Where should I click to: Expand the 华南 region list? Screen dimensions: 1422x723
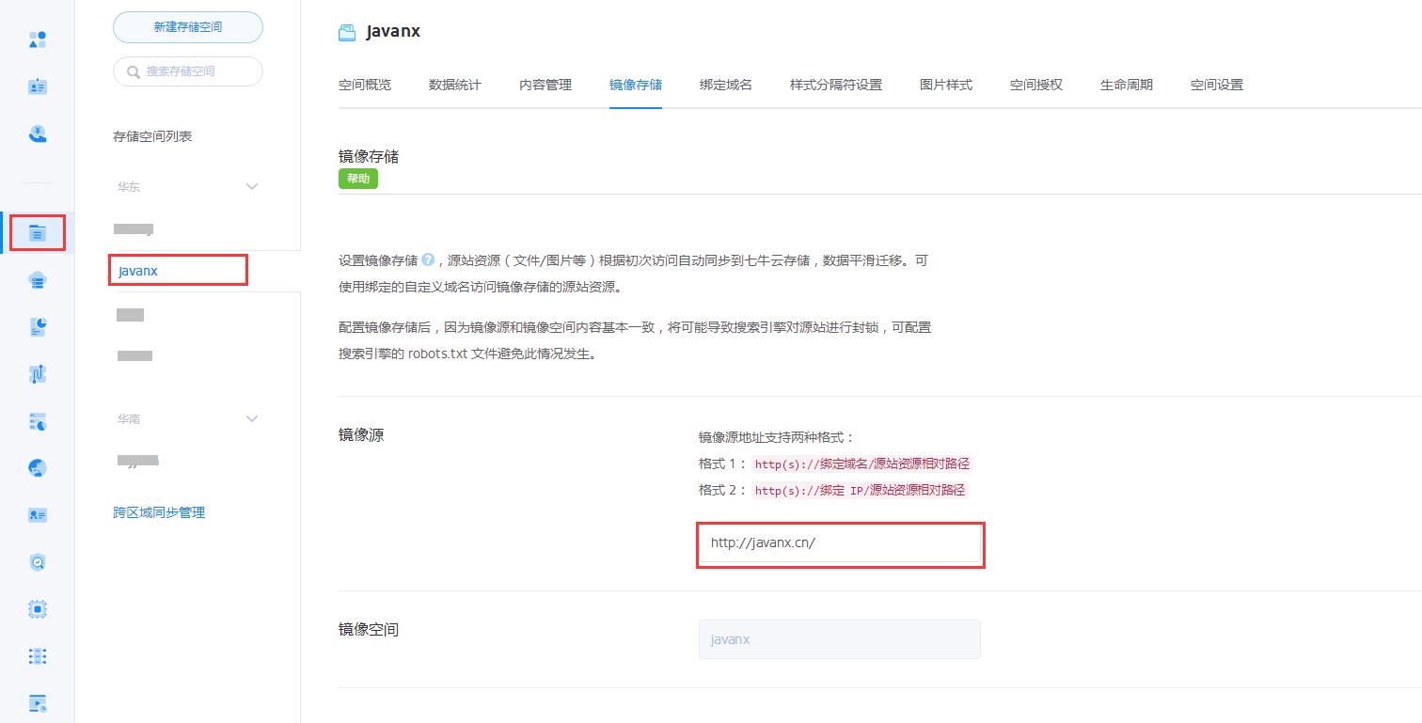pyautogui.click(x=251, y=418)
